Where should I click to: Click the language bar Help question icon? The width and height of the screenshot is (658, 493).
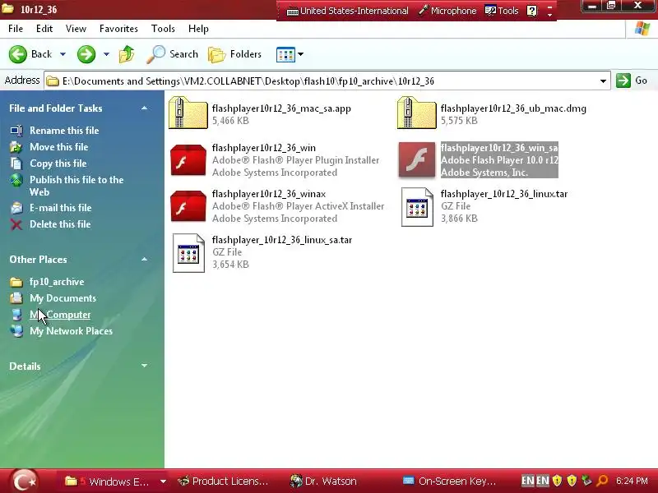[531, 11]
